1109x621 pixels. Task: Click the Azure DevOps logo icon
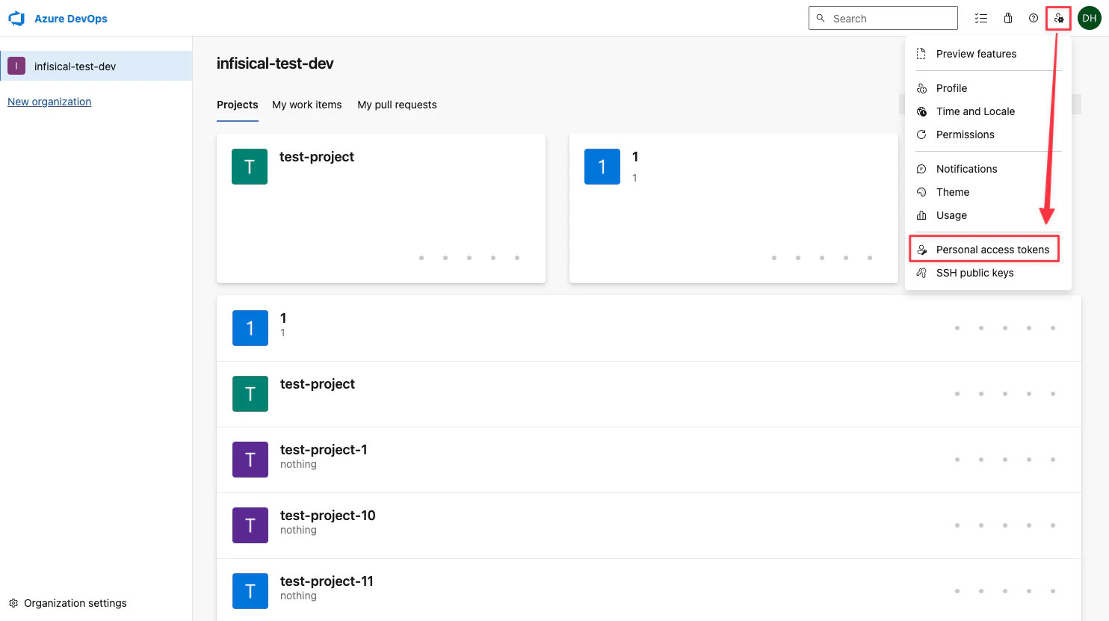point(16,19)
